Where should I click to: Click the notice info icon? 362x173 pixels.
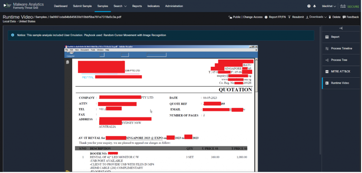click(13, 35)
